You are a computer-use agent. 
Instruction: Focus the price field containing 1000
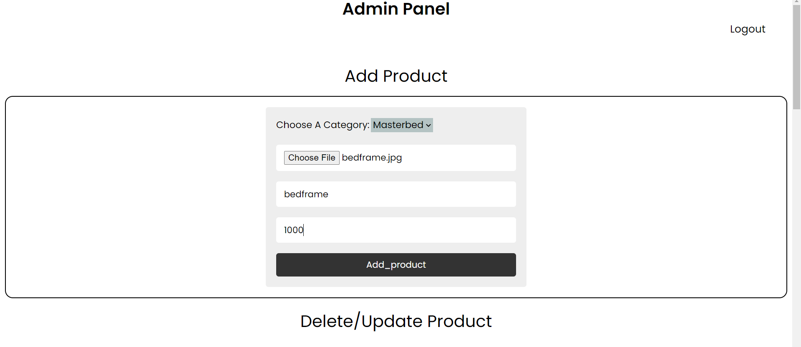(396, 230)
